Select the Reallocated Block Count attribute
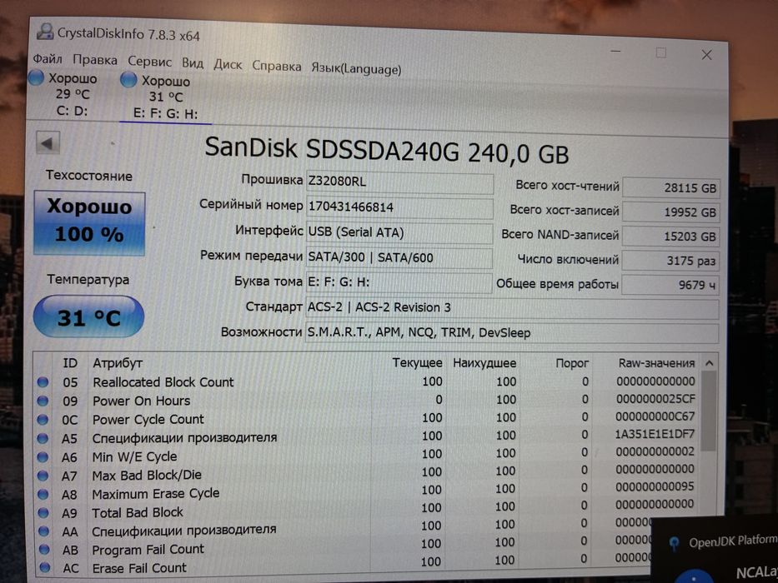 pyautogui.click(x=163, y=382)
